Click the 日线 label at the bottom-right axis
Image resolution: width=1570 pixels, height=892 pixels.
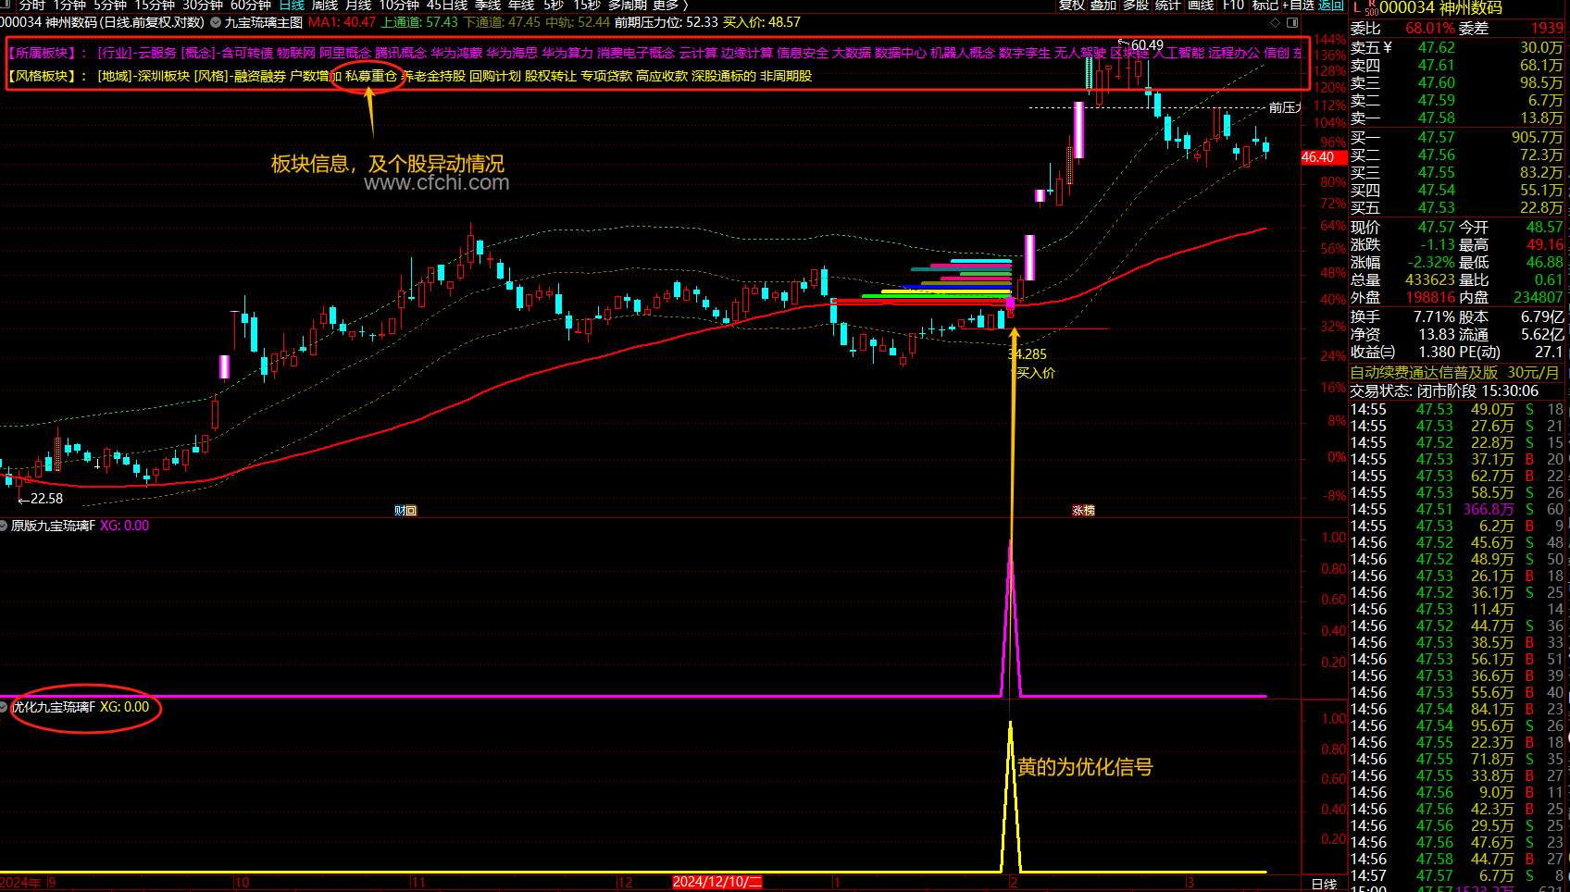click(x=1325, y=884)
